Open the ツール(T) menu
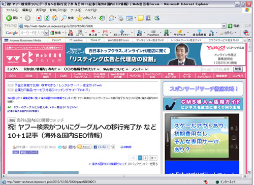Image resolution: width=254 pixels, height=185 pixels. coord(76,10)
